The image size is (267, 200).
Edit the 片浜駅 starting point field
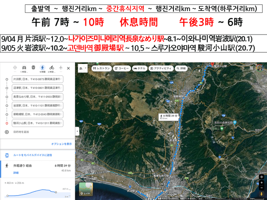38,79
